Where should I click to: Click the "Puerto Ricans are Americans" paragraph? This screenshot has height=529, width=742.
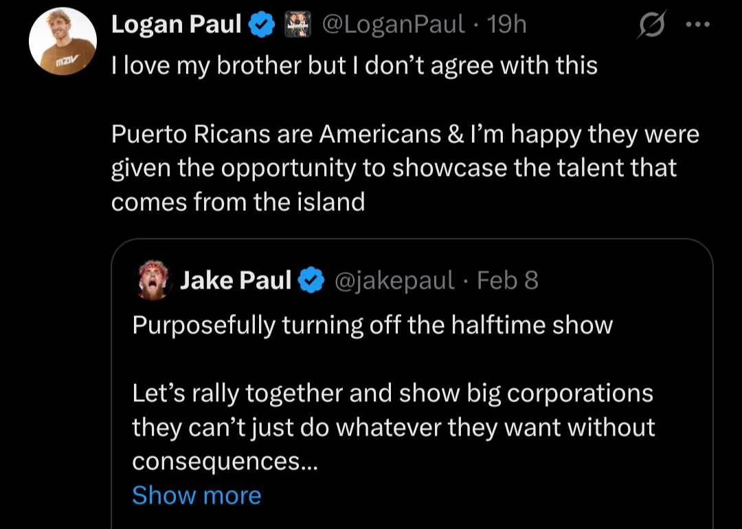point(405,168)
